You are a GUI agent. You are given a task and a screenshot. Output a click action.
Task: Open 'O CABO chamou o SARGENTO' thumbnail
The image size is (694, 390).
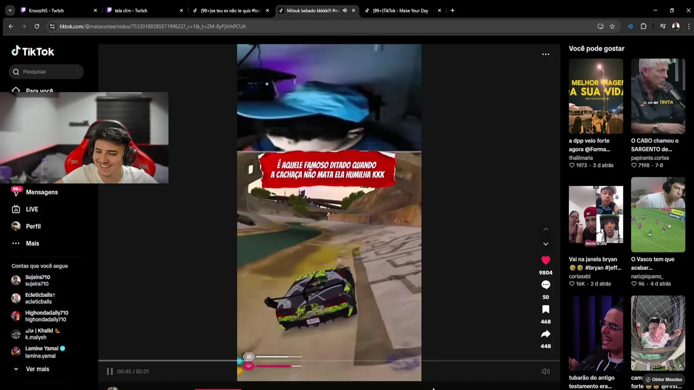pos(658,96)
